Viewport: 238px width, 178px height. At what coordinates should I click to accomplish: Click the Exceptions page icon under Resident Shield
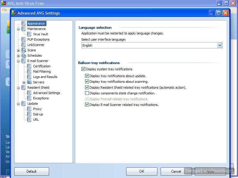click(x=29, y=98)
